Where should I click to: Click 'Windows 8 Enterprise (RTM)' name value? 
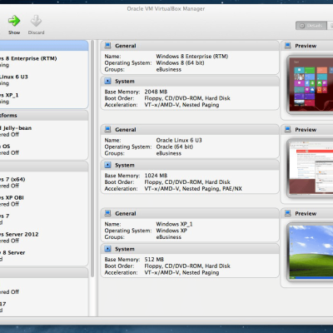click(x=192, y=56)
